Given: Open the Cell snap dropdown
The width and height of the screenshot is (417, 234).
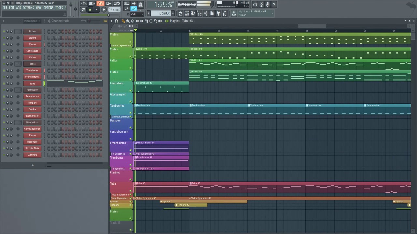Looking at the screenshot, I should (x=137, y=14).
